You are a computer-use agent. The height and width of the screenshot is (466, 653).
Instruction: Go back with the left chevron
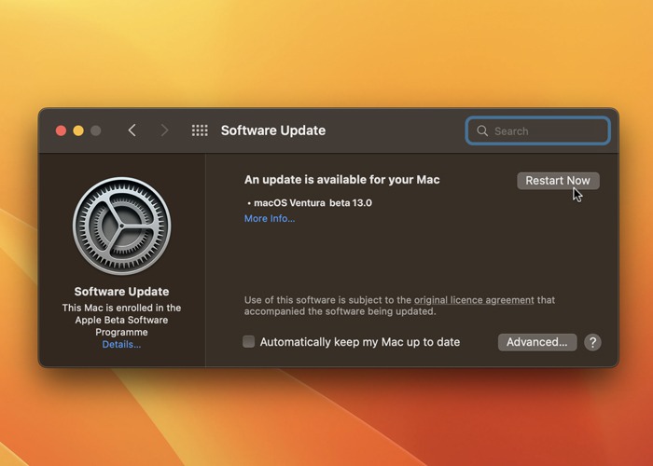point(132,130)
